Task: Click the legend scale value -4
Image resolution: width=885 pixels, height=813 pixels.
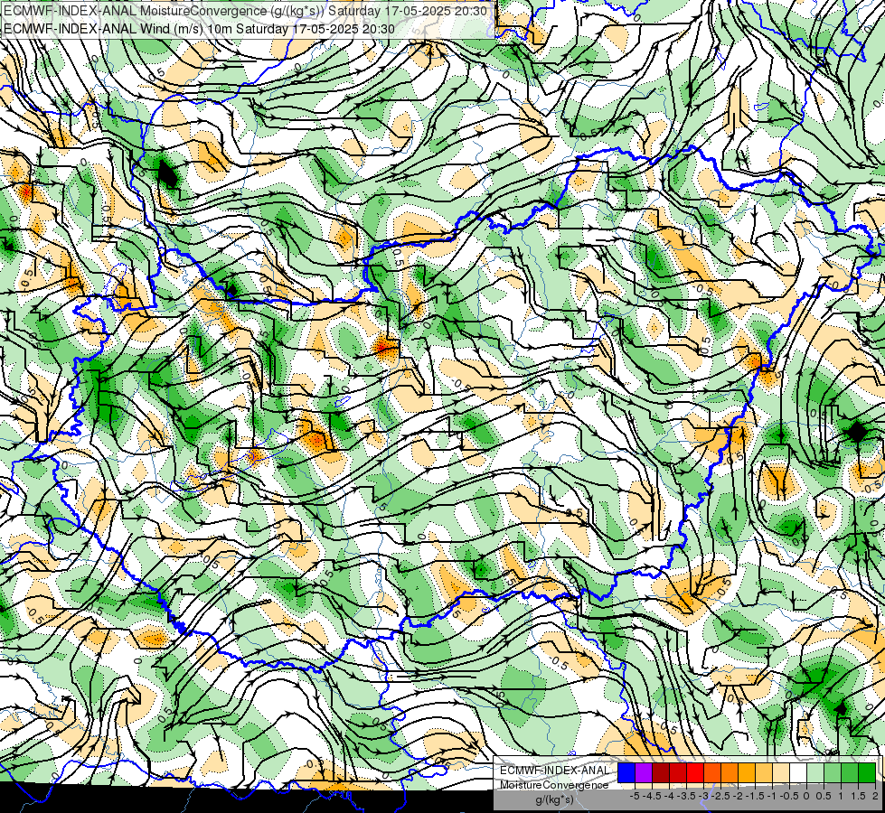Action: pos(669,796)
